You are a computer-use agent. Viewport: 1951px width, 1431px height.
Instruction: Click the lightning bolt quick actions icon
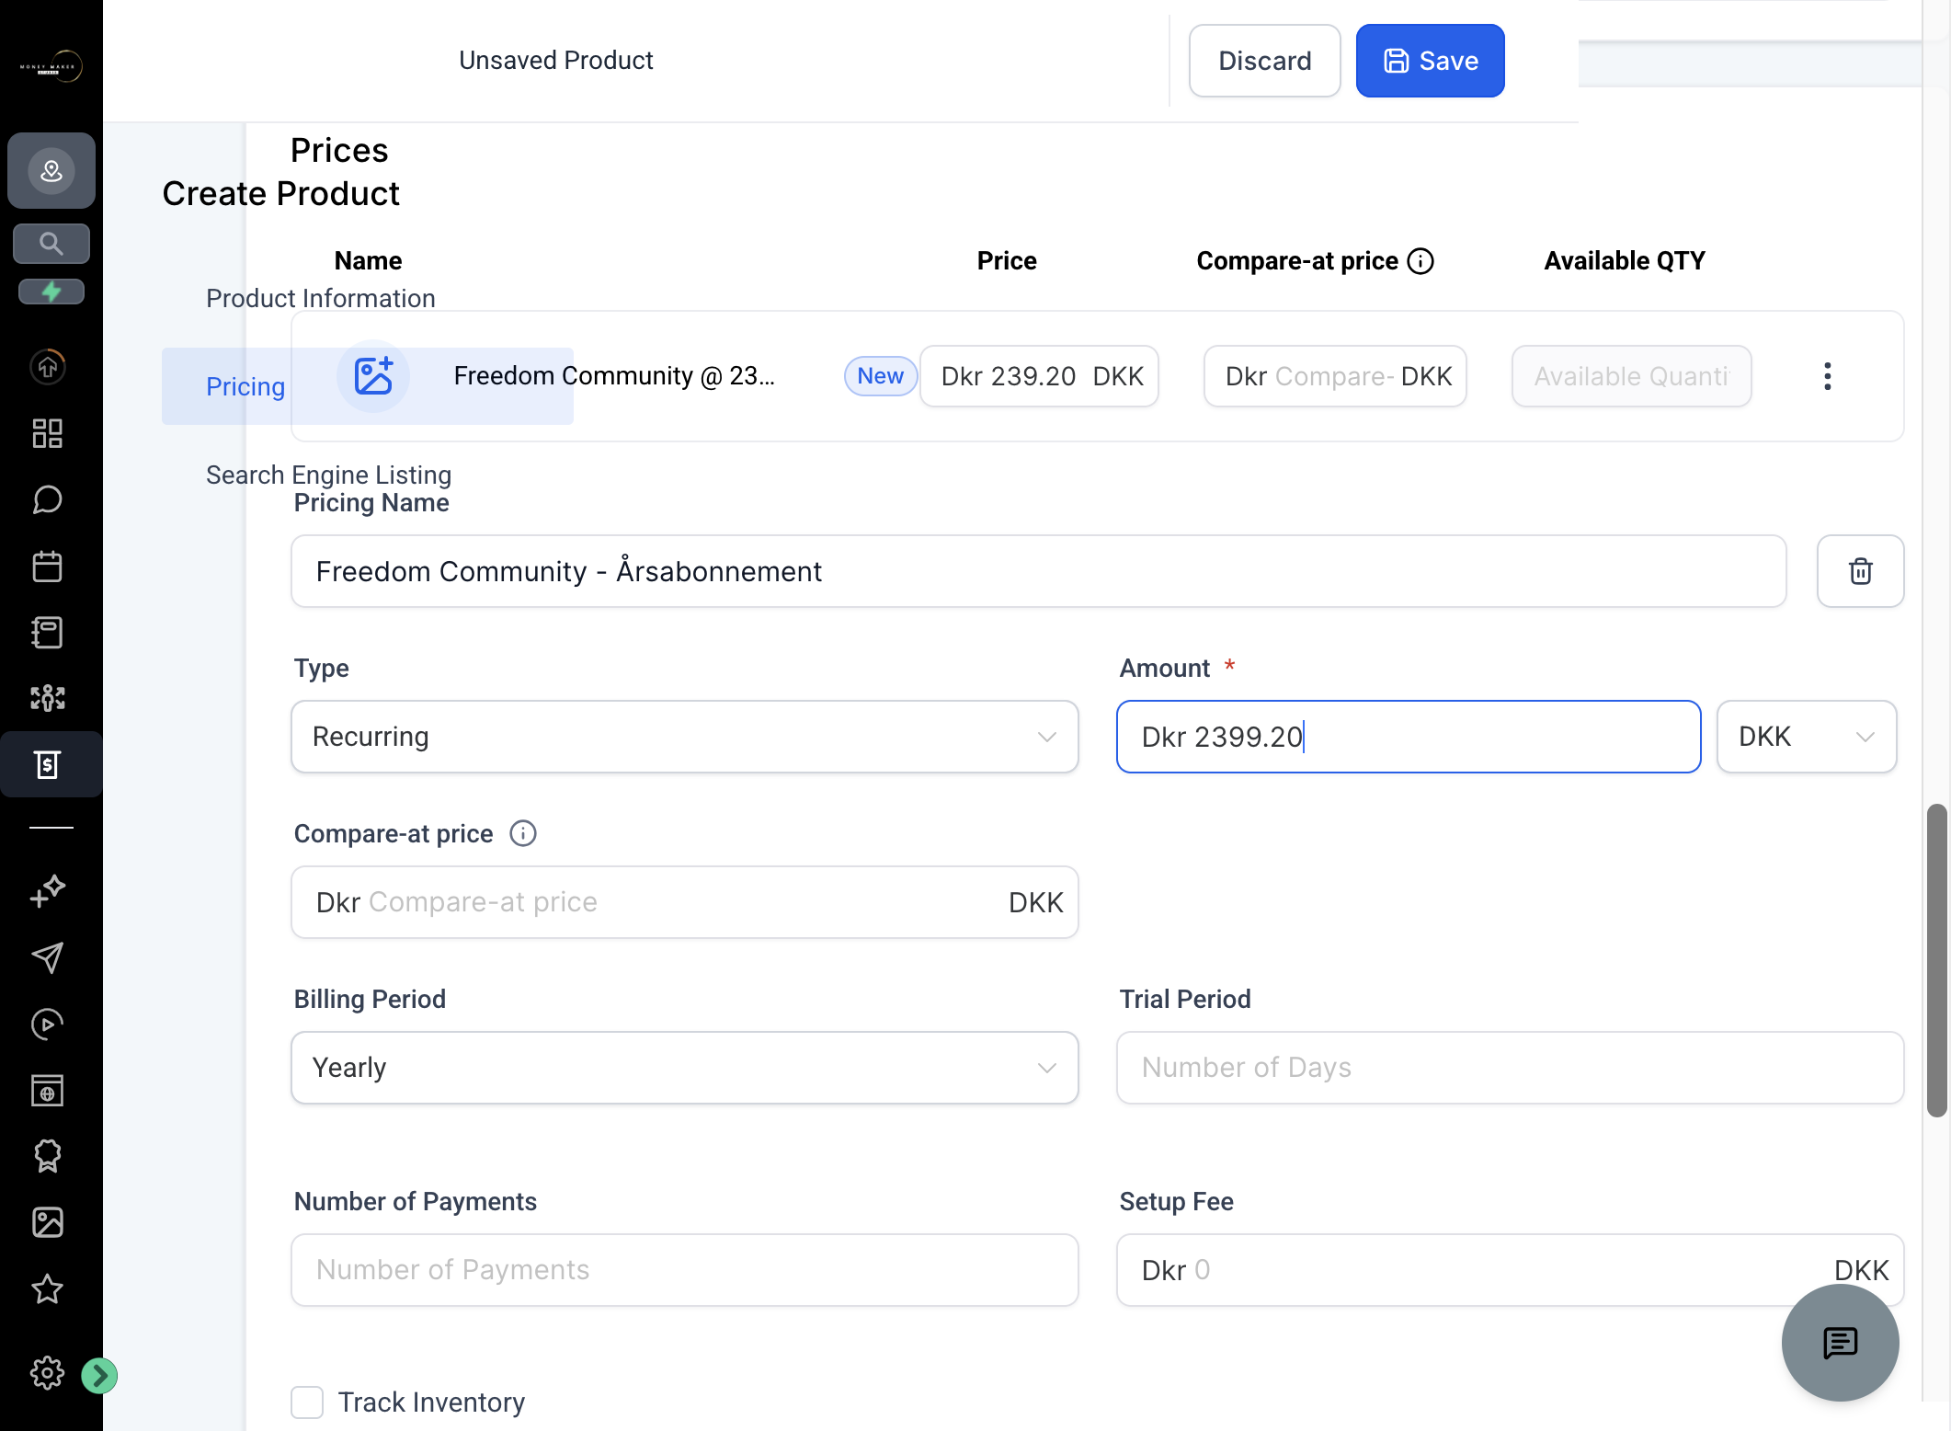pyautogui.click(x=51, y=292)
